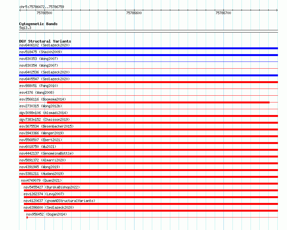The image size is (287, 230).
Task: Click the blue bar under nsv6406102
Action: click(148, 48)
